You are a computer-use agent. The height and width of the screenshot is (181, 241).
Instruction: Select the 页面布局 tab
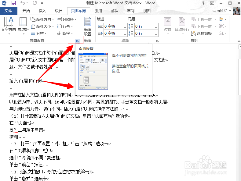(79, 11)
